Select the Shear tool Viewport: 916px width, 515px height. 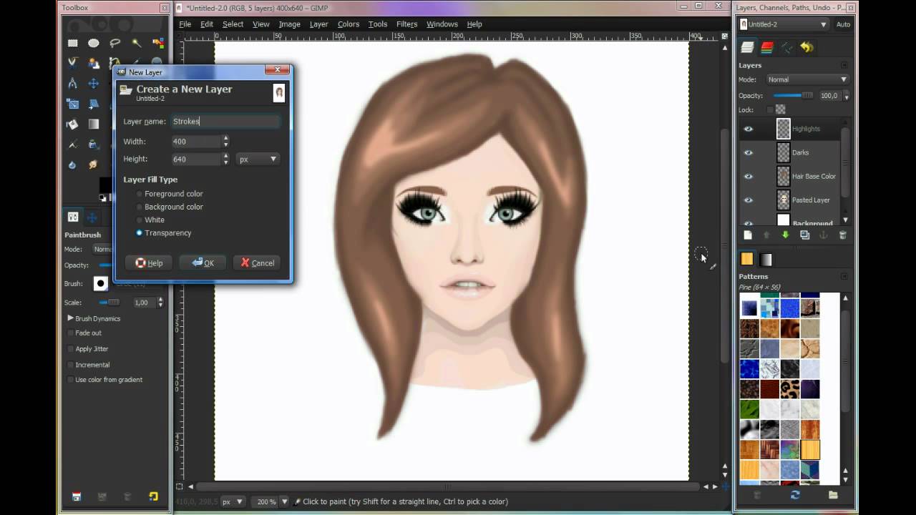pos(94,104)
